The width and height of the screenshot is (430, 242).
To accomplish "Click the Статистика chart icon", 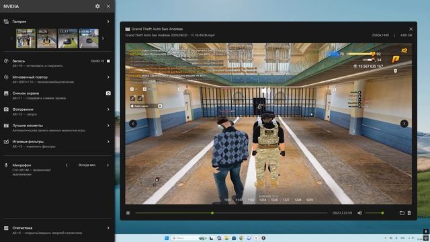I will tap(6, 228).
